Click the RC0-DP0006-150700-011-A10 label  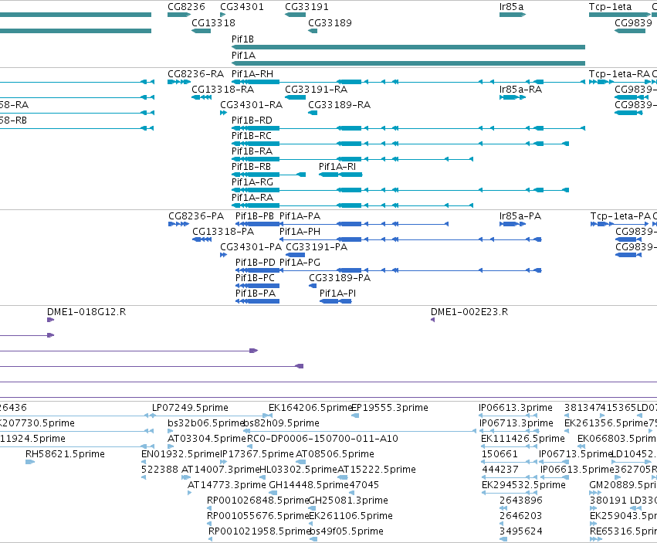click(323, 439)
